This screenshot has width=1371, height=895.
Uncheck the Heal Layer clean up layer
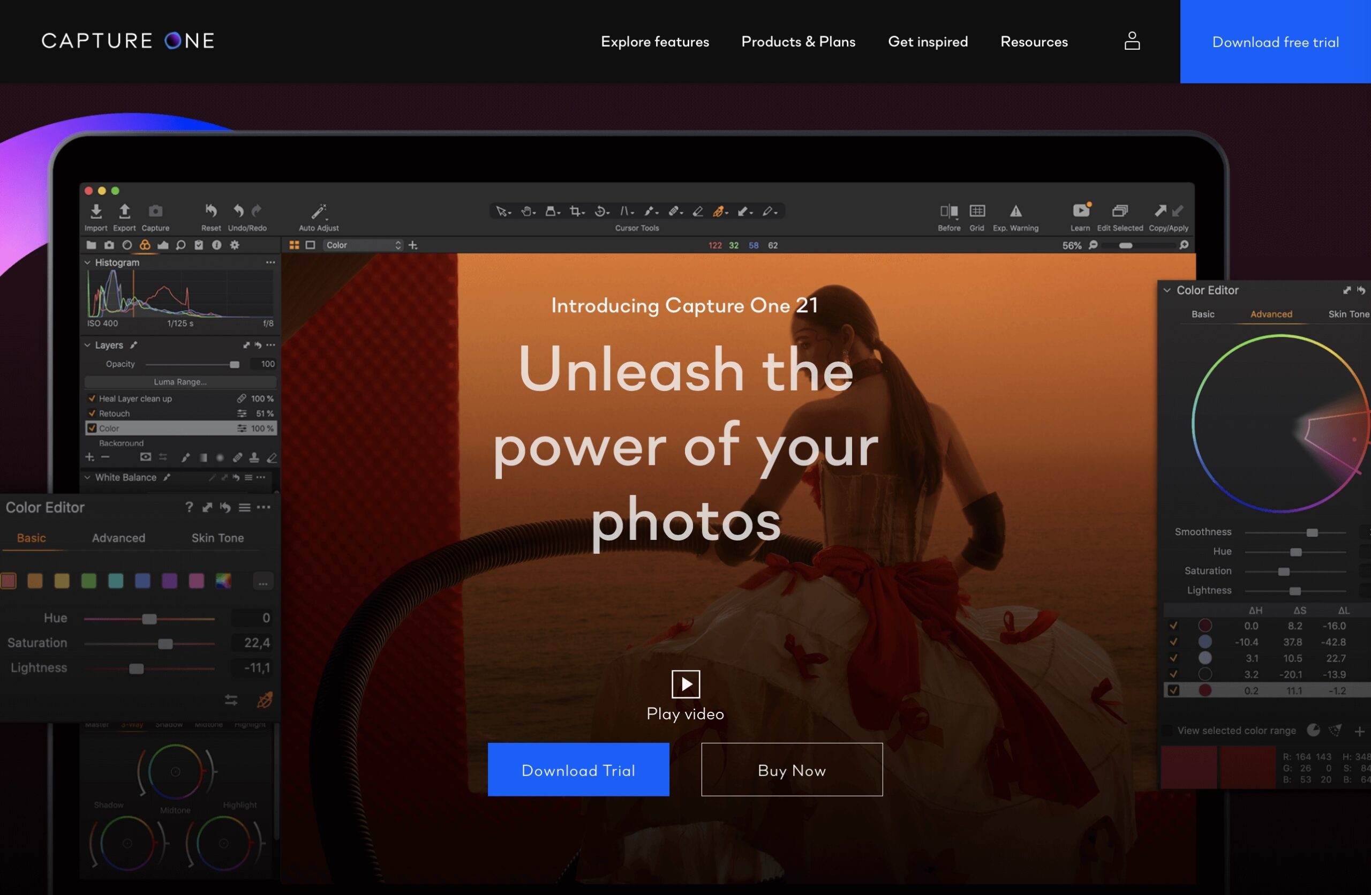point(92,398)
